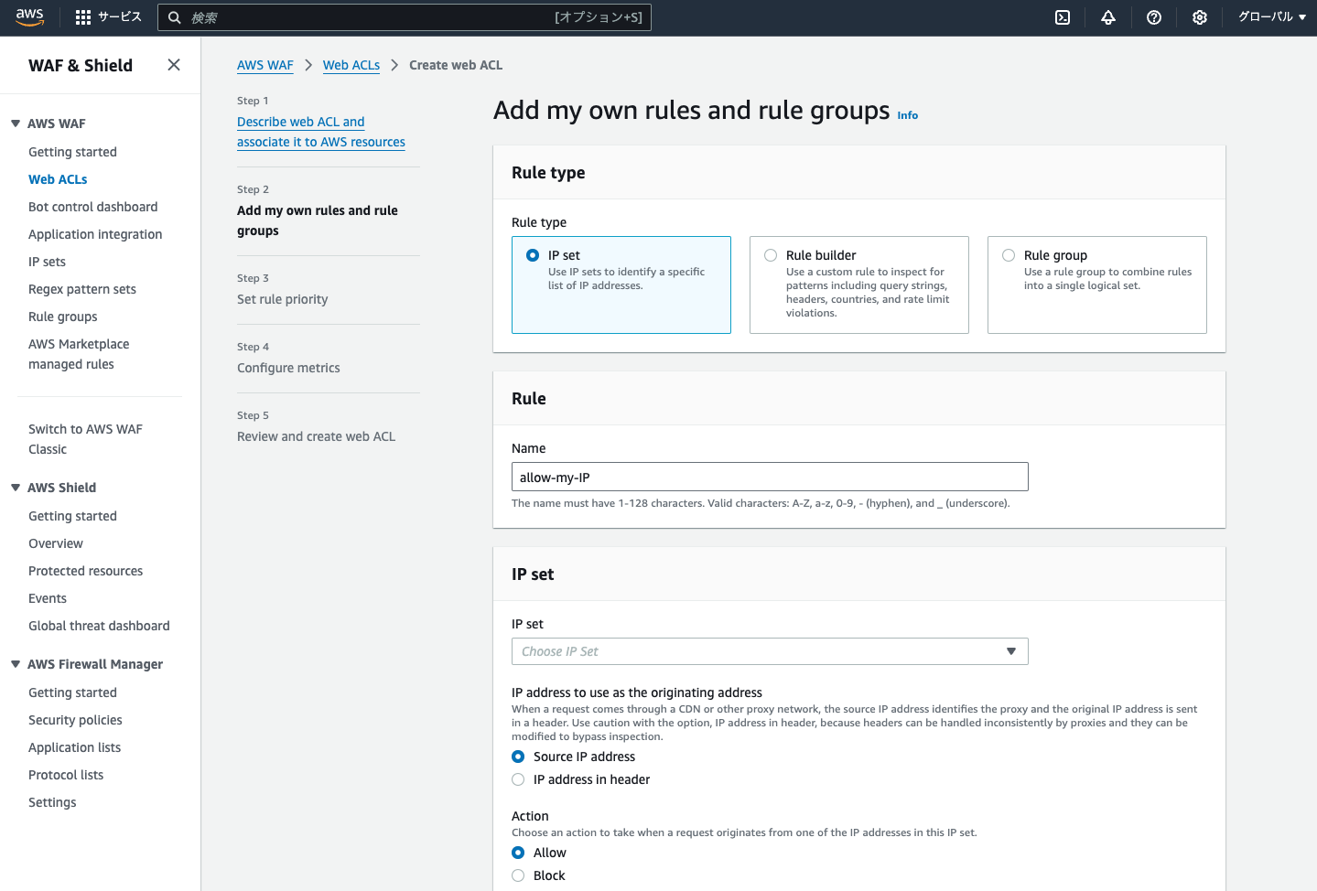Open the help question mark icon
Image resolution: width=1317 pixels, height=891 pixels.
(1154, 17)
